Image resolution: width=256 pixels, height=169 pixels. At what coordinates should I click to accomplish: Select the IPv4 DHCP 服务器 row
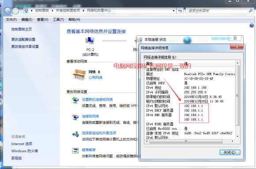[190, 111]
